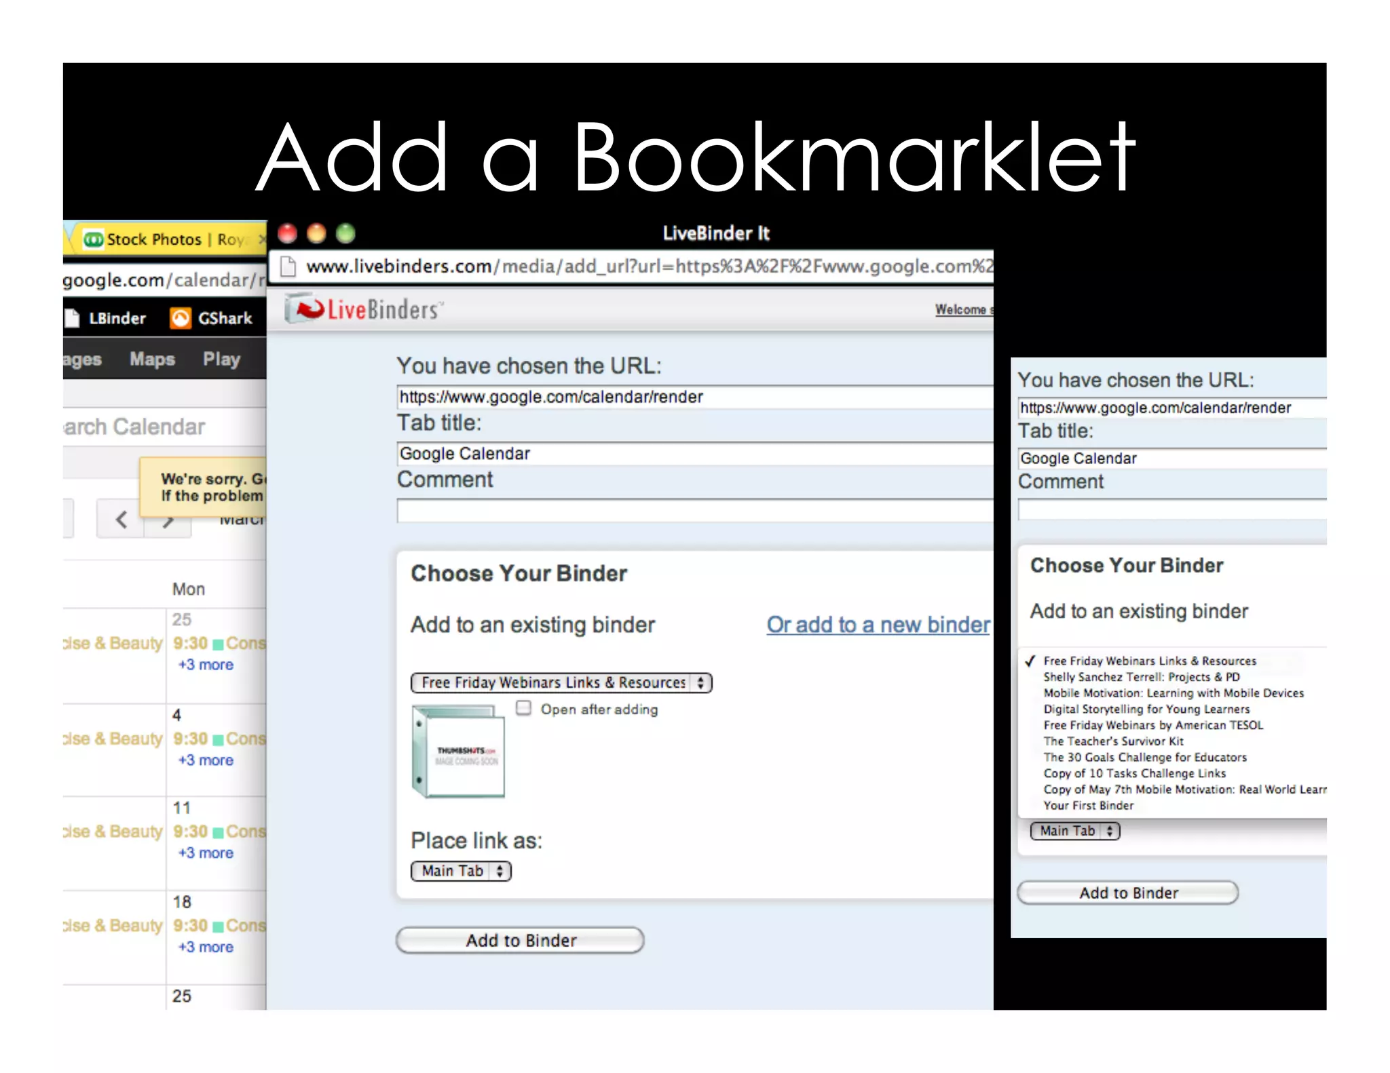Click the binder thumbnail image
This screenshot has height=1073, width=1390.
coord(458,751)
